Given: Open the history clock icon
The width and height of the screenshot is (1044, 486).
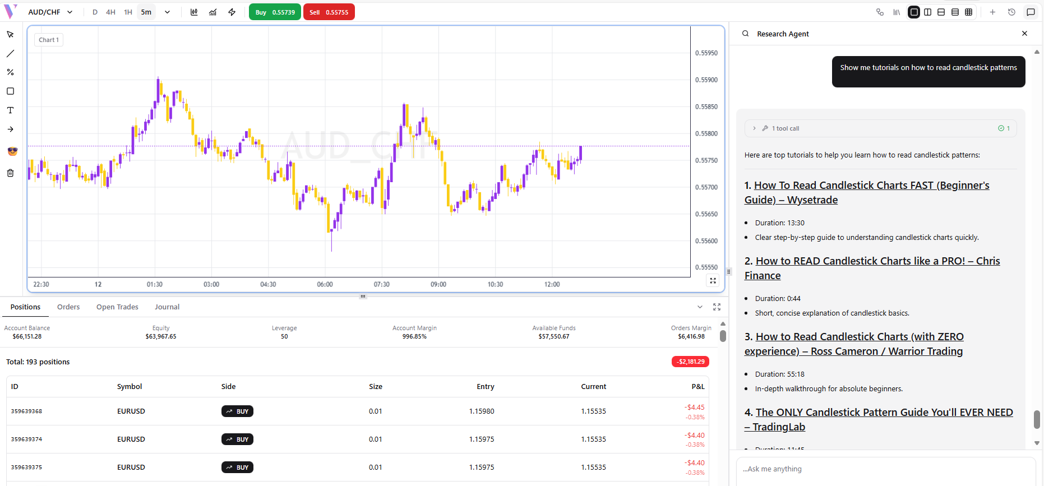Looking at the screenshot, I should (1011, 12).
